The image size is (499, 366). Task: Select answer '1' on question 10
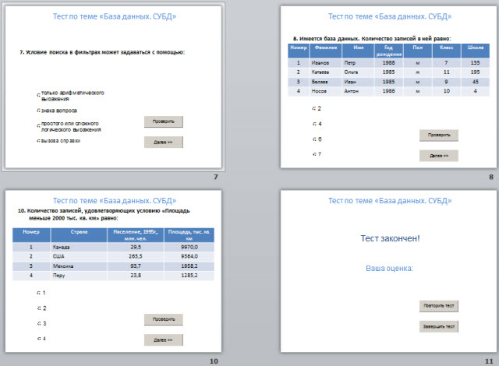click(x=39, y=293)
